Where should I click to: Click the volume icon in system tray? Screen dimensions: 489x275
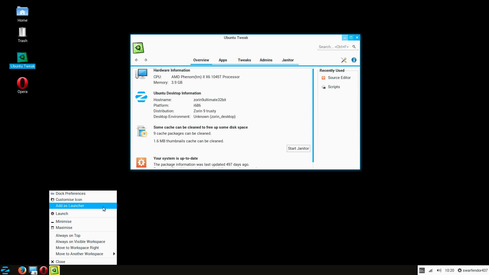coord(439,270)
